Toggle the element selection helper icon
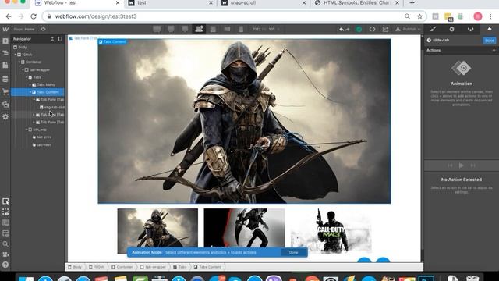 pyautogui.click(x=5, y=201)
